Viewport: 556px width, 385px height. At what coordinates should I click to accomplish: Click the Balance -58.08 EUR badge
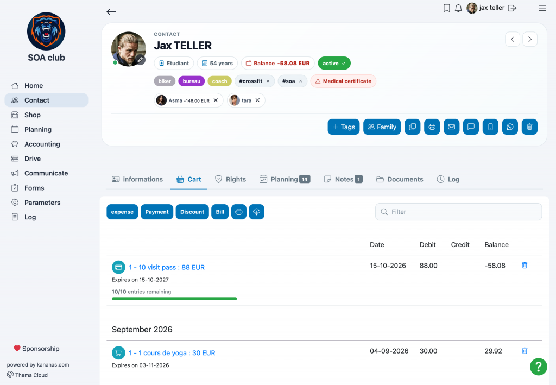pos(277,63)
